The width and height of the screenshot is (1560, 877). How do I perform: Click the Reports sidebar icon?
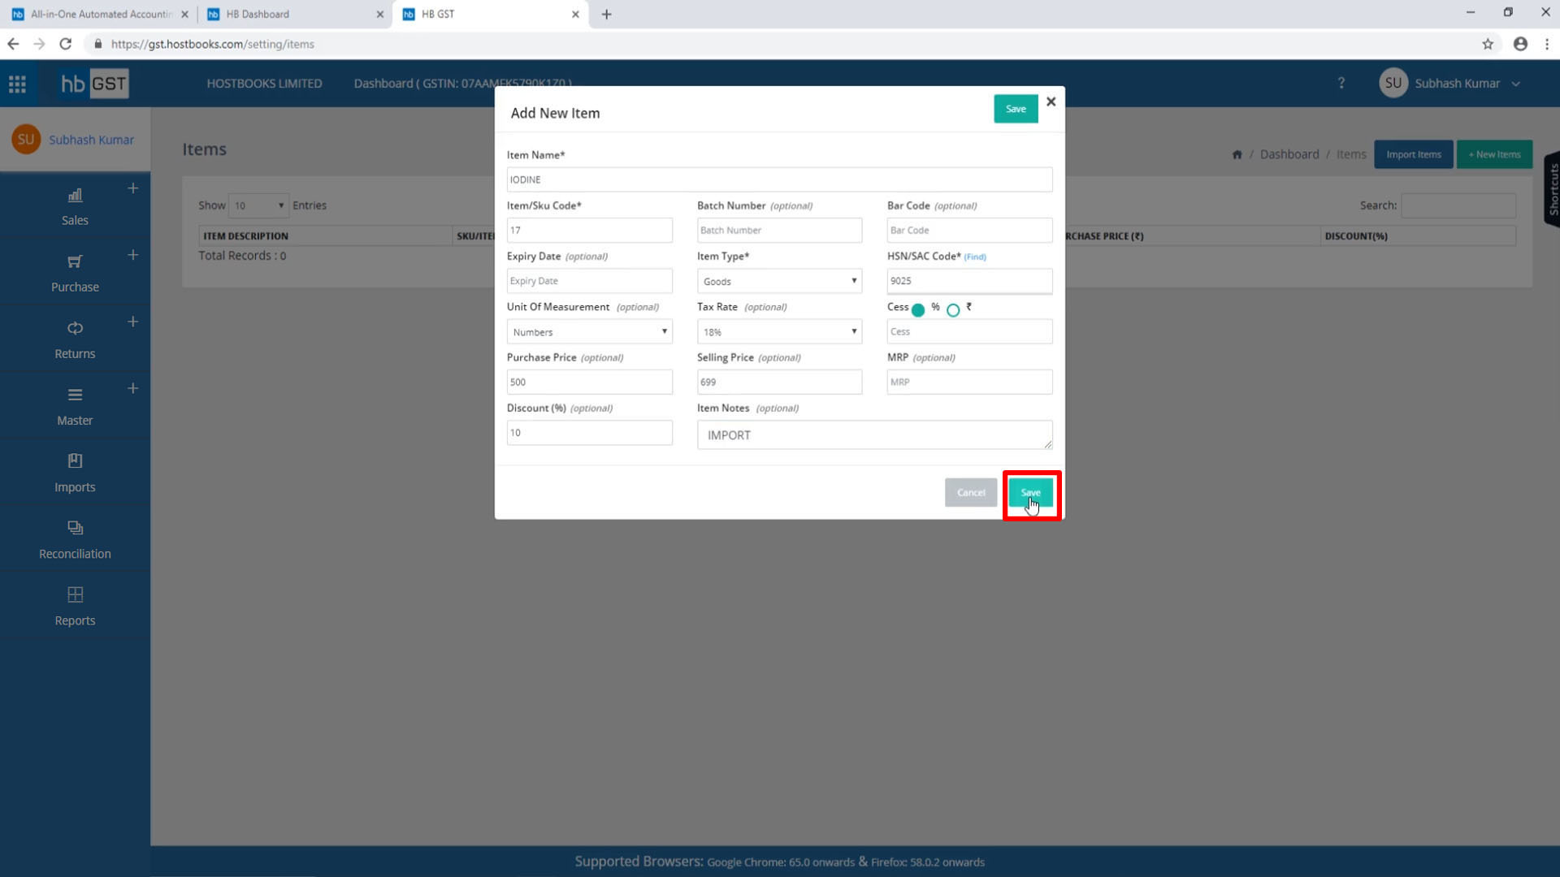point(75,594)
